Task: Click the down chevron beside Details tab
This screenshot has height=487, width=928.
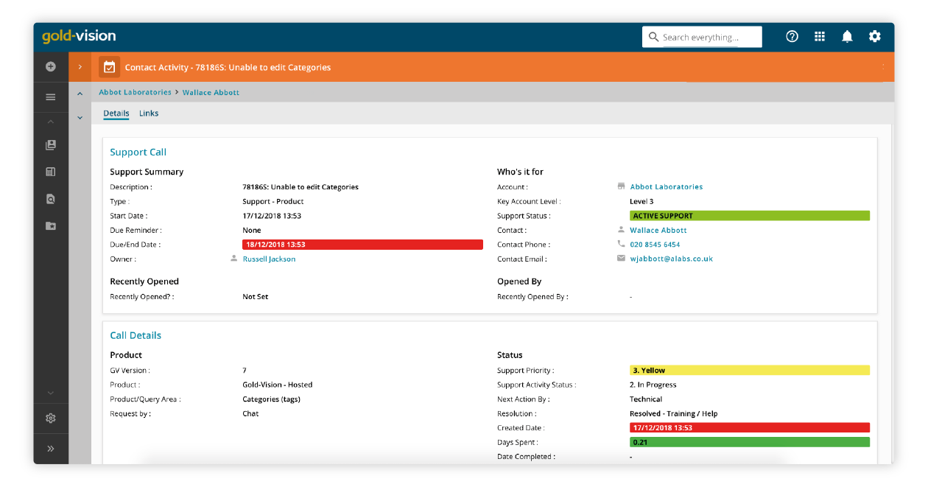Action: click(x=80, y=117)
